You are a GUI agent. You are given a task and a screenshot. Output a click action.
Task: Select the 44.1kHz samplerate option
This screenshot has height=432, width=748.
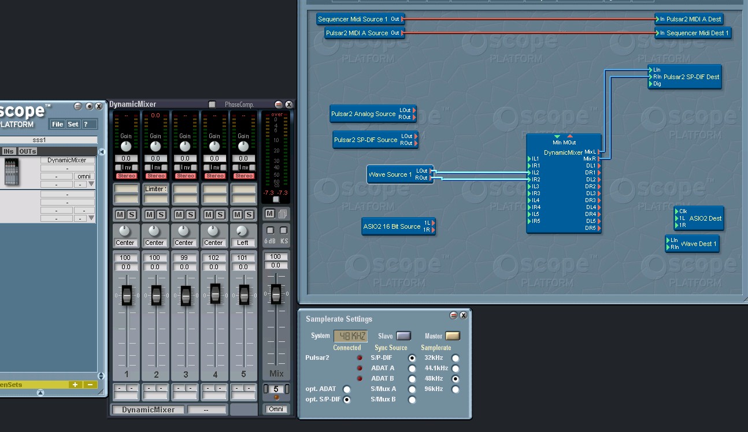pyautogui.click(x=456, y=368)
